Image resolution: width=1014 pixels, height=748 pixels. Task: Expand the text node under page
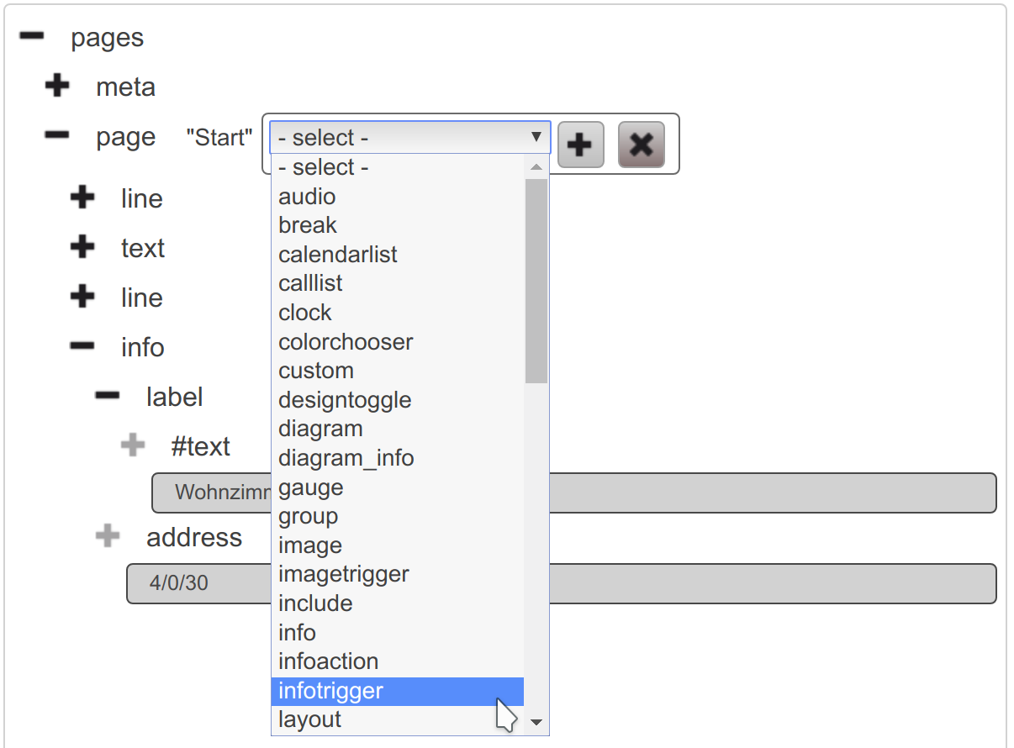pos(82,247)
